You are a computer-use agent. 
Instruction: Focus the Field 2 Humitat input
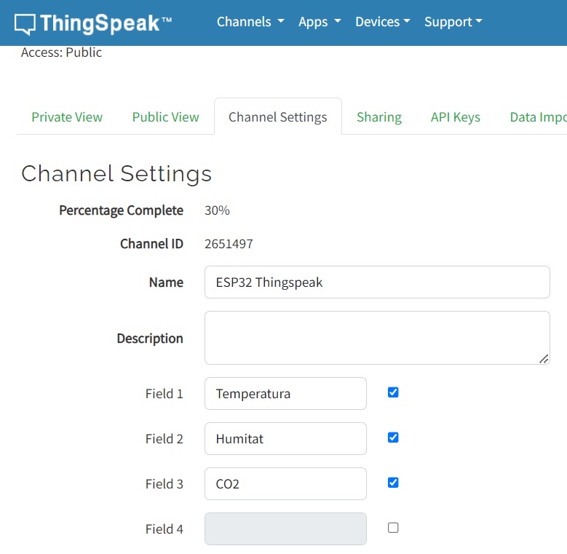(285, 439)
